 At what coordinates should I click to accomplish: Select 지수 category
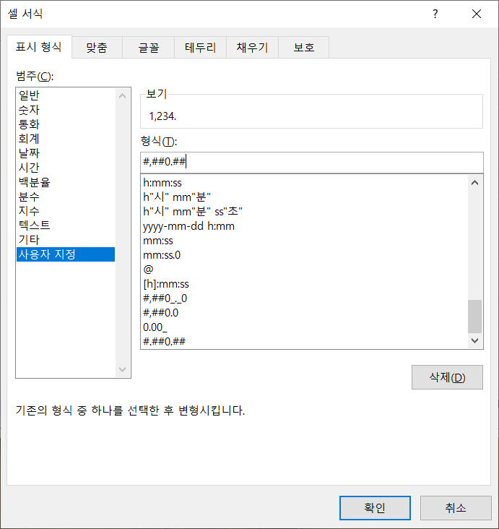pos(66,211)
